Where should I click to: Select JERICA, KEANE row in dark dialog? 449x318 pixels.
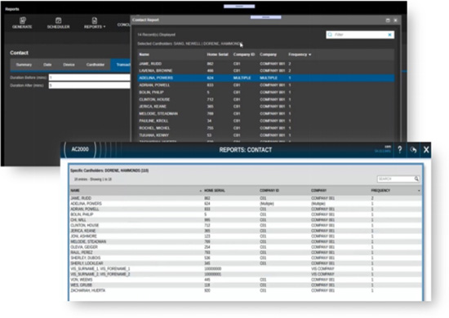(x=266, y=106)
